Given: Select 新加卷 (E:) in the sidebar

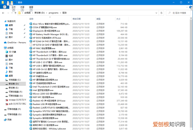Looking at the screenshot, I should [x=13, y=88].
